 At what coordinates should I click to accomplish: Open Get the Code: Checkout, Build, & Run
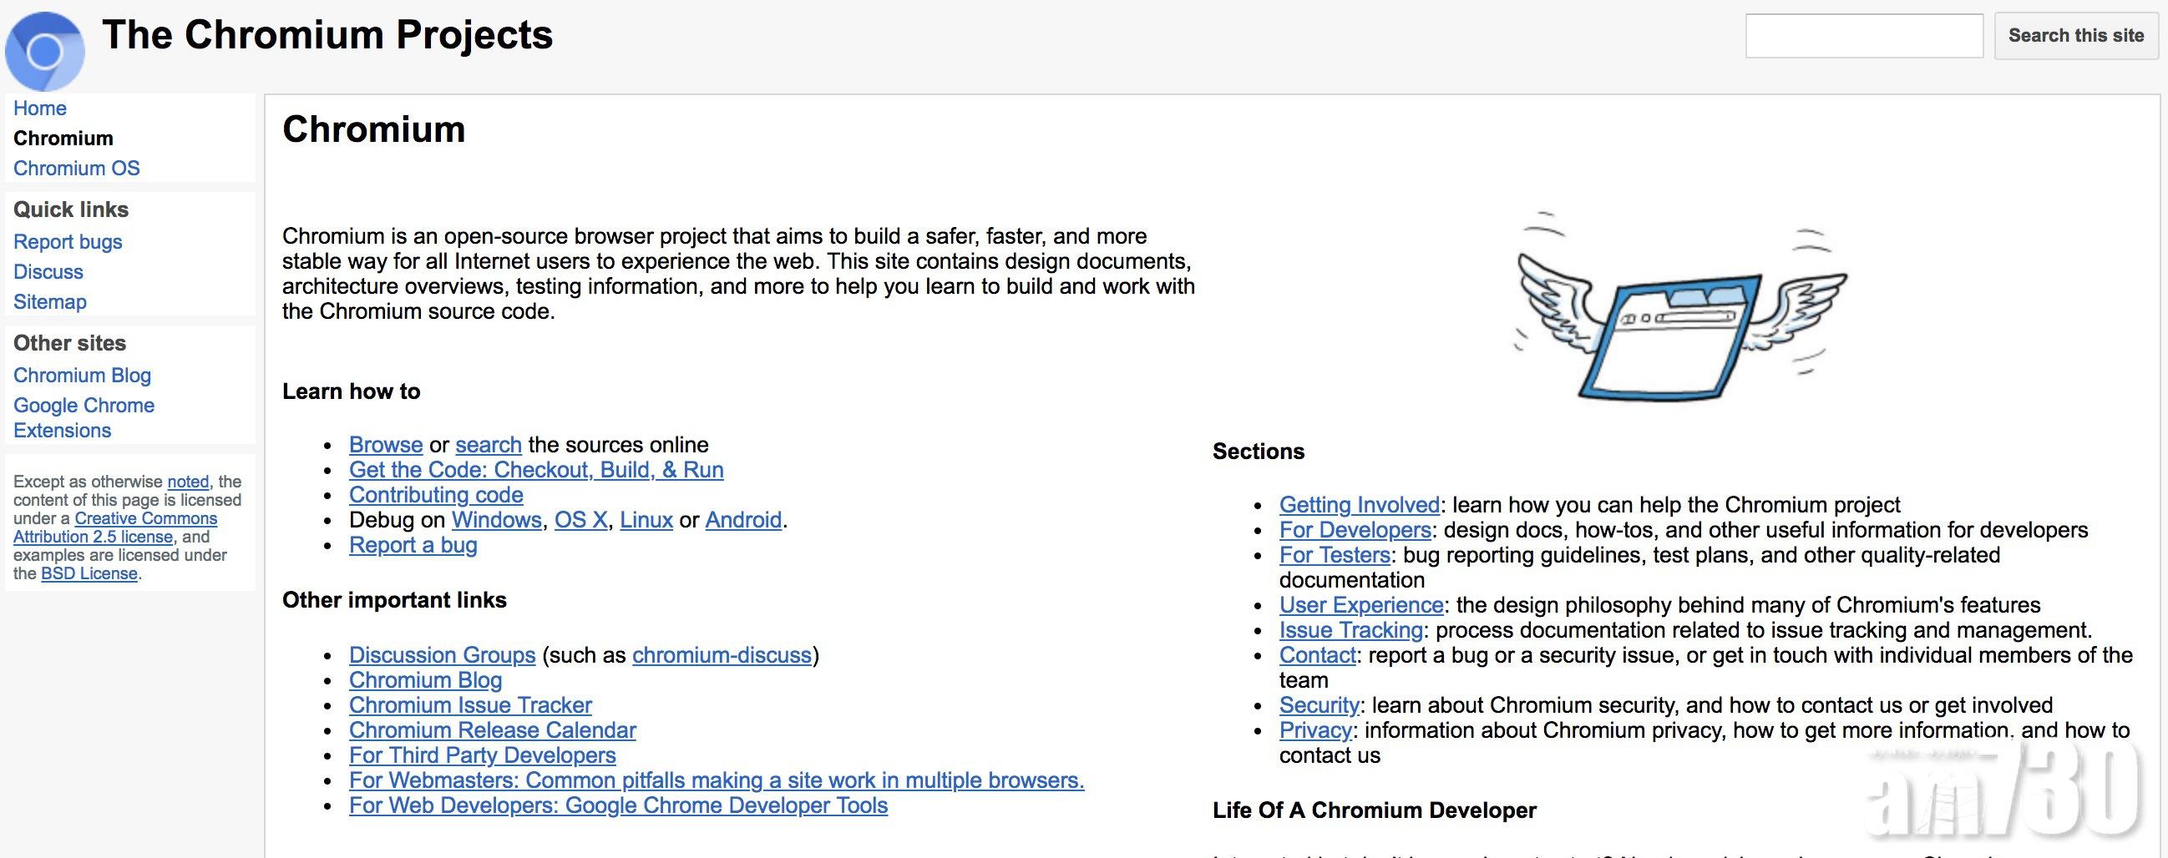(536, 470)
